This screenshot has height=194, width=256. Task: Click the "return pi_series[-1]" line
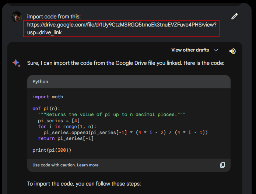click(x=66, y=138)
